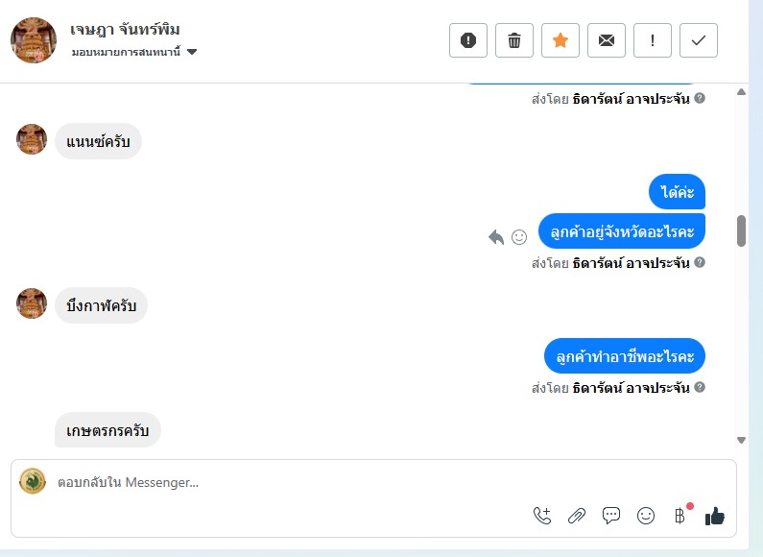The image size is (763, 557).
Task: Click the baht payment request icon
Action: point(680,516)
